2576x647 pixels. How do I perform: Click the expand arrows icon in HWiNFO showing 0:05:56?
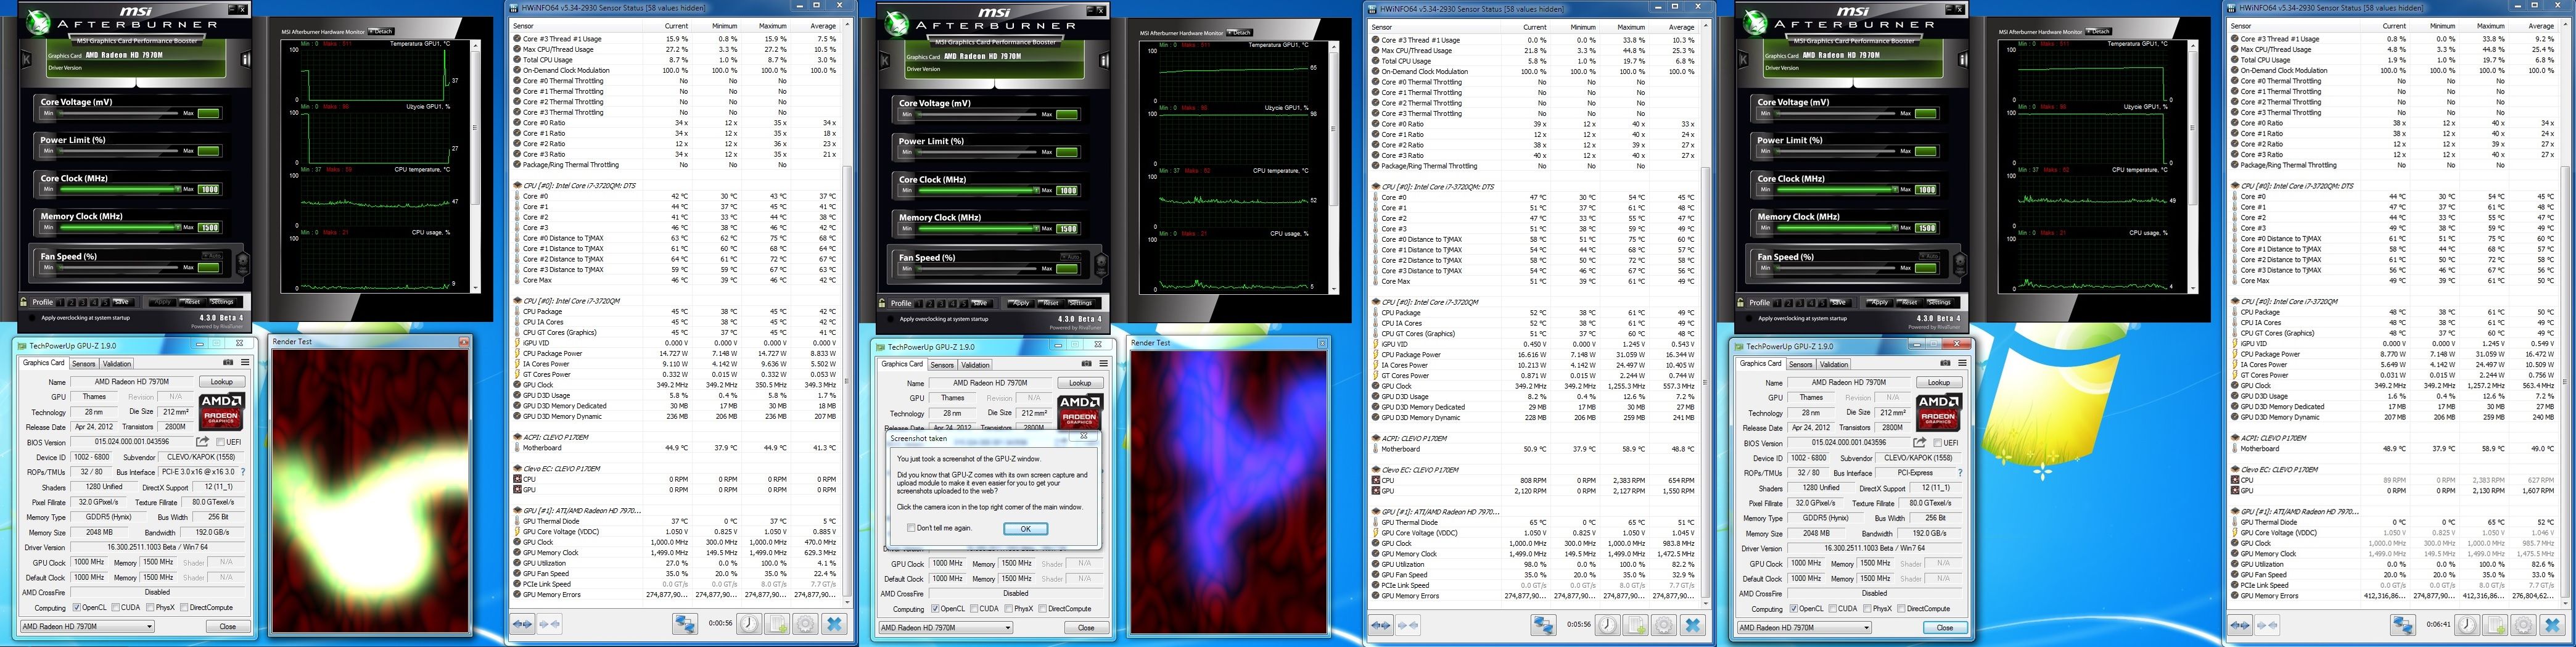pos(1381,625)
